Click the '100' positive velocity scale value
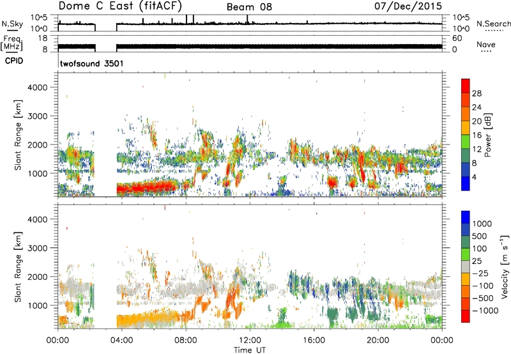 click(x=480, y=249)
